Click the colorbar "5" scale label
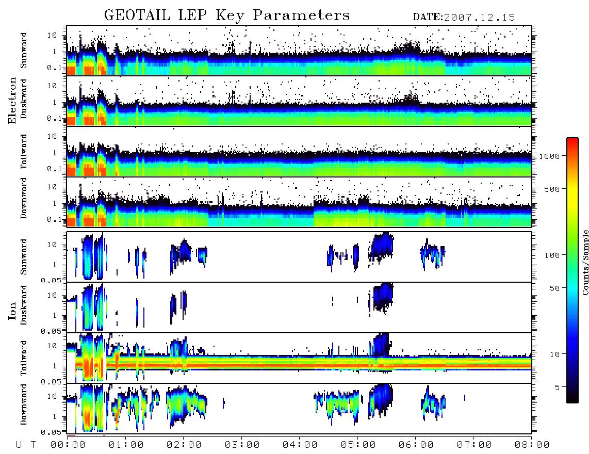This screenshot has height=454, width=589. coord(558,387)
